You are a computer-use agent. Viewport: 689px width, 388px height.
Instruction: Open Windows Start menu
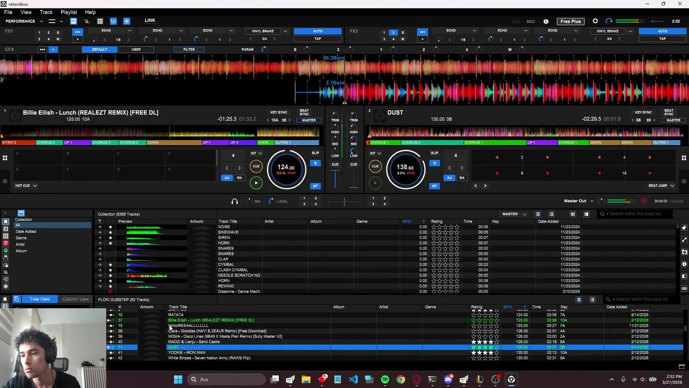click(x=178, y=379)
